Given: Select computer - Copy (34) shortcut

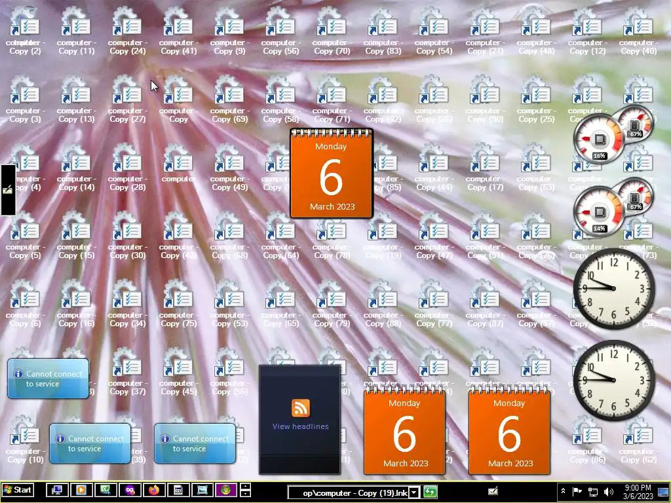Looking at the screenshot, I should coord(128,304).
